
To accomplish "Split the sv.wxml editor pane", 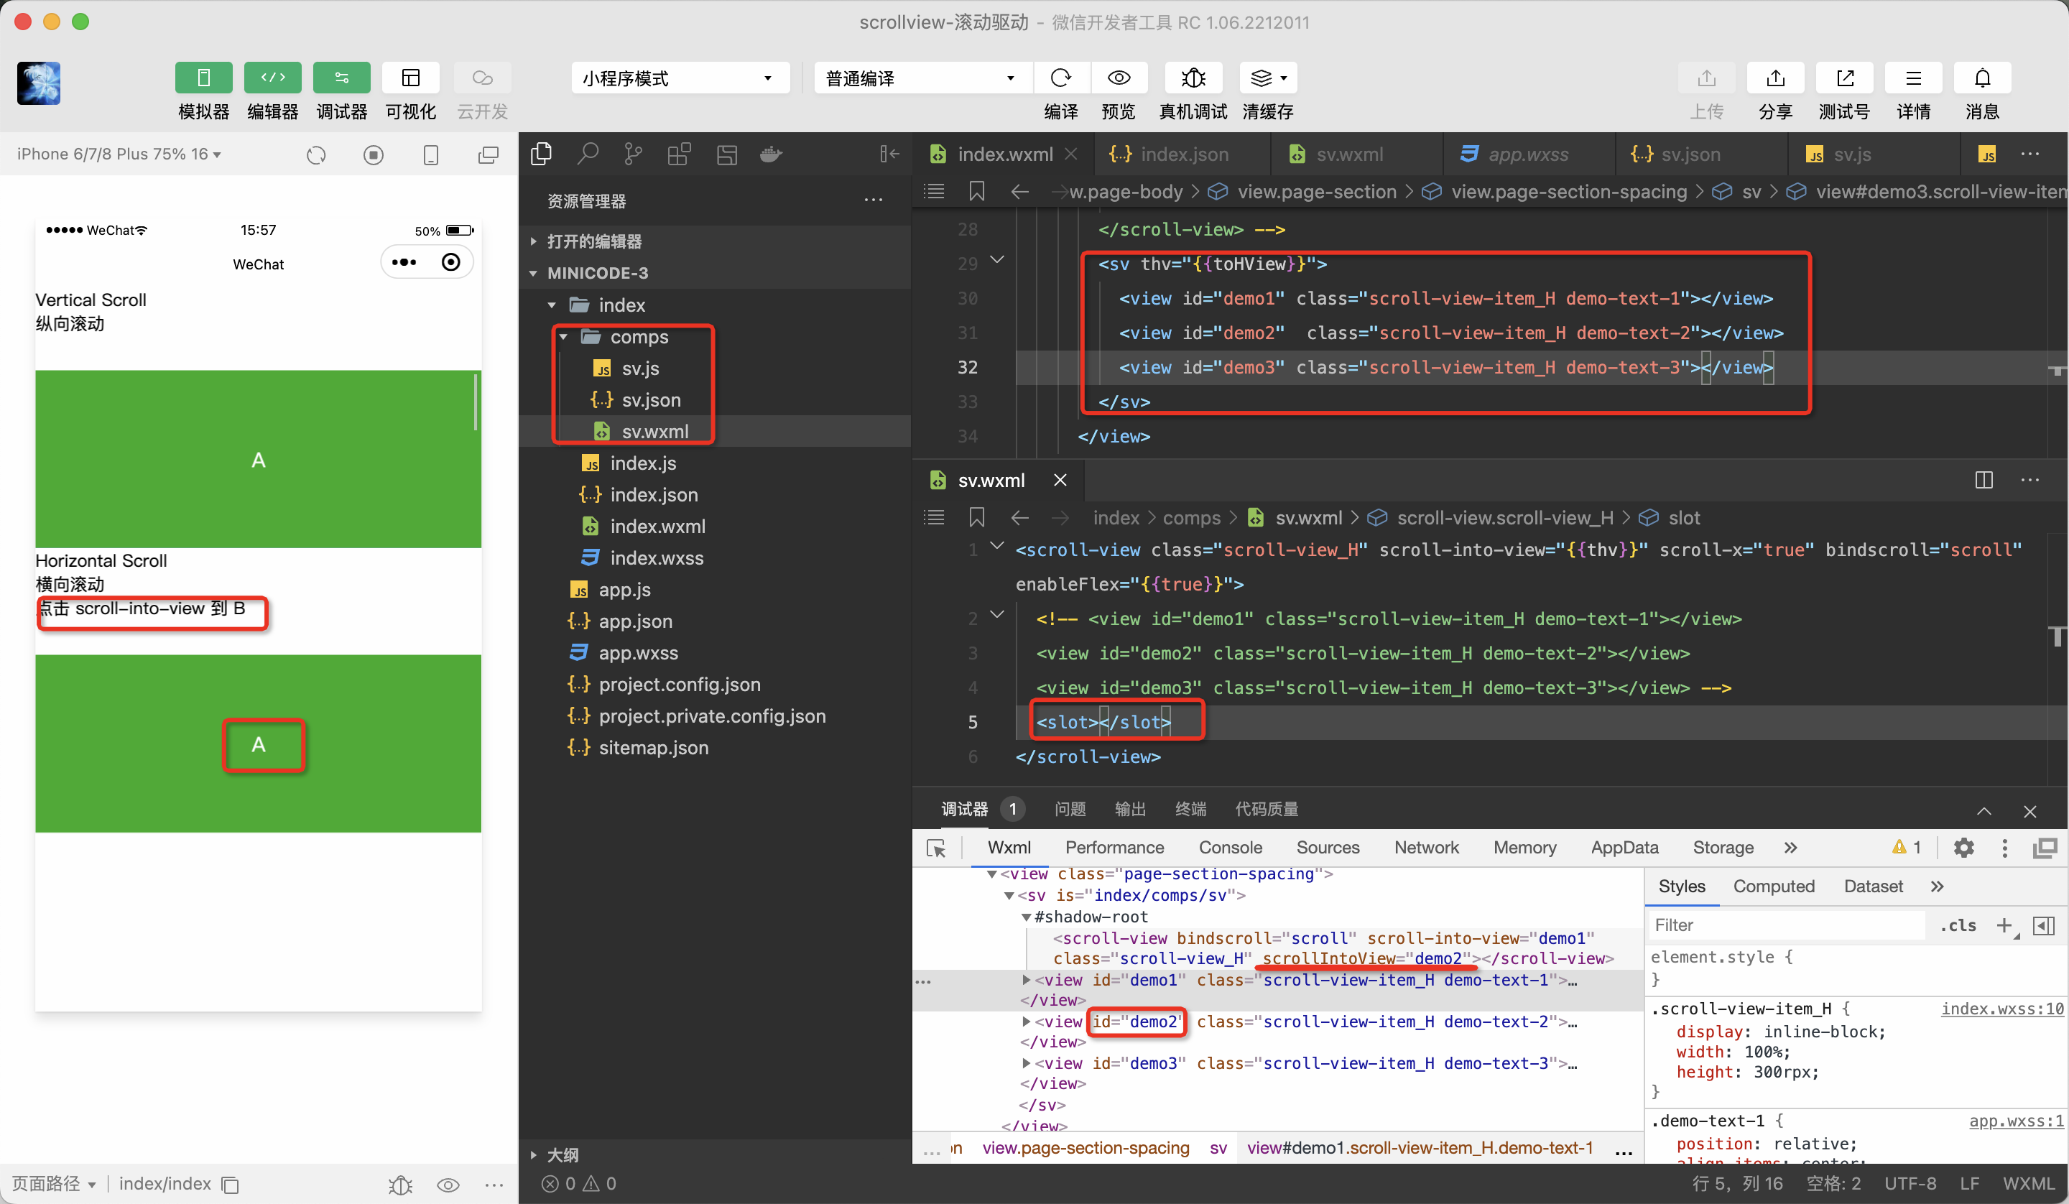I will pyautogui.click(x=1983, y=480).
